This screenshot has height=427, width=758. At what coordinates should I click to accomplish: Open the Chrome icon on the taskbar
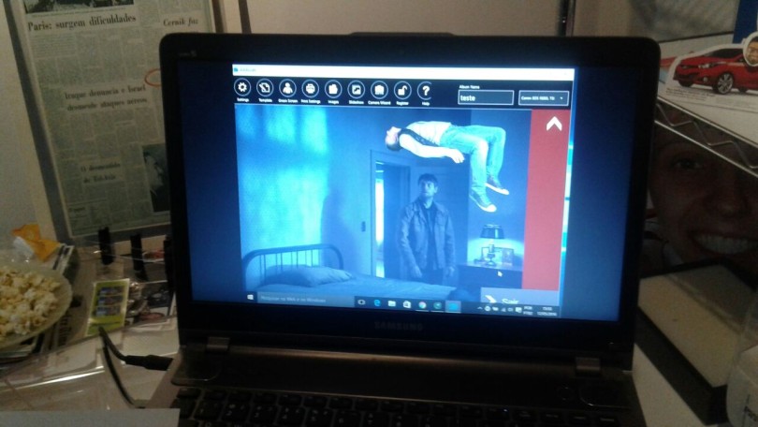point(422,305)
